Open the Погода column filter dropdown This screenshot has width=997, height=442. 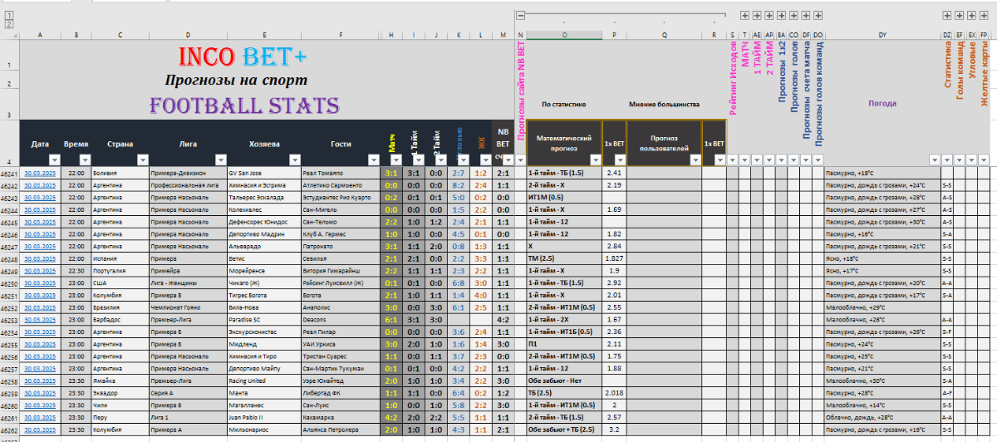pos(933,160)
